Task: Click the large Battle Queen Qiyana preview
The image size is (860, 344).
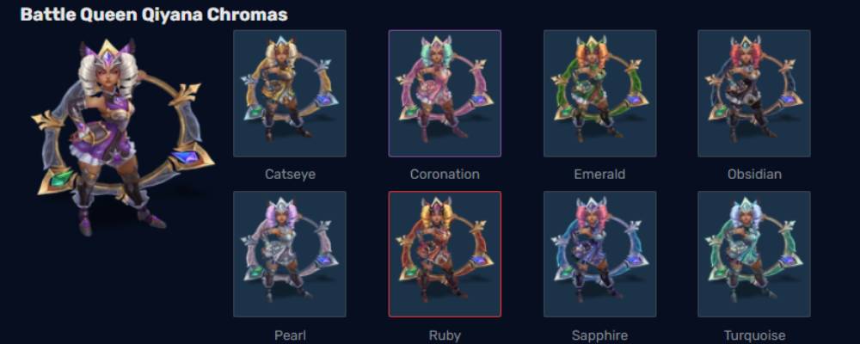Action: [x=123, y=137]
